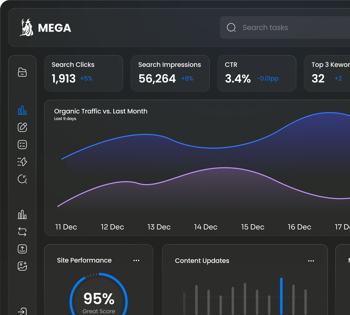Select the highlighted blue bar in Content Updates
The width and height of the screenshot is (350, 315).
tap(281, 296)
